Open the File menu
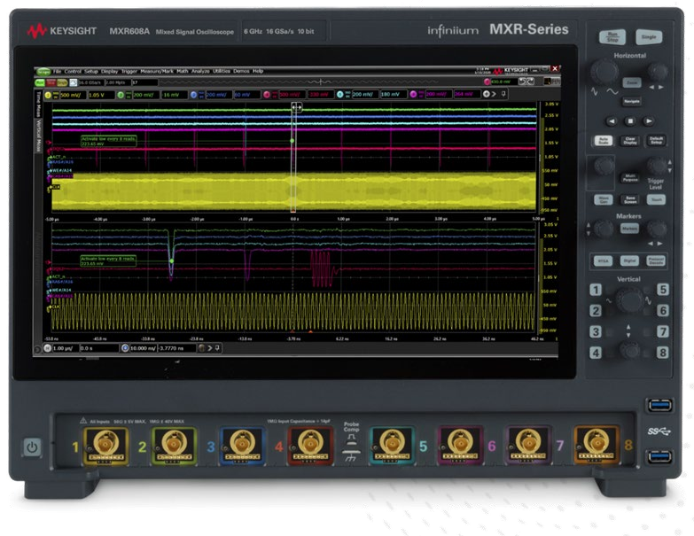The width and height of the screenshot is (694, 536). (x=57, y=71)
